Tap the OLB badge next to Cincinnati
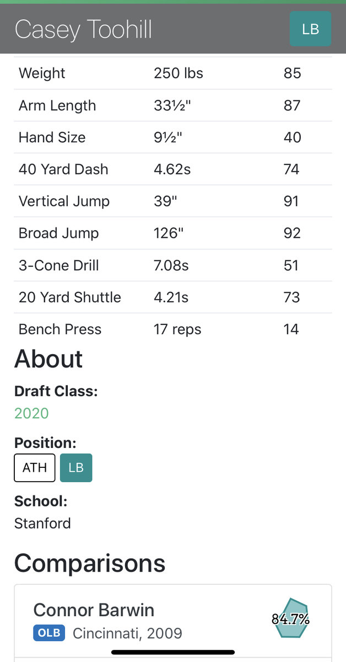 (x=49, y=633)
